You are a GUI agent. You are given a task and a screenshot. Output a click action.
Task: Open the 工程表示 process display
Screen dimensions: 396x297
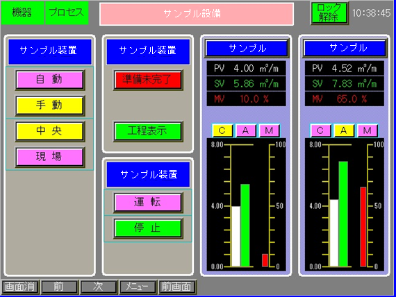click(148, 131)
